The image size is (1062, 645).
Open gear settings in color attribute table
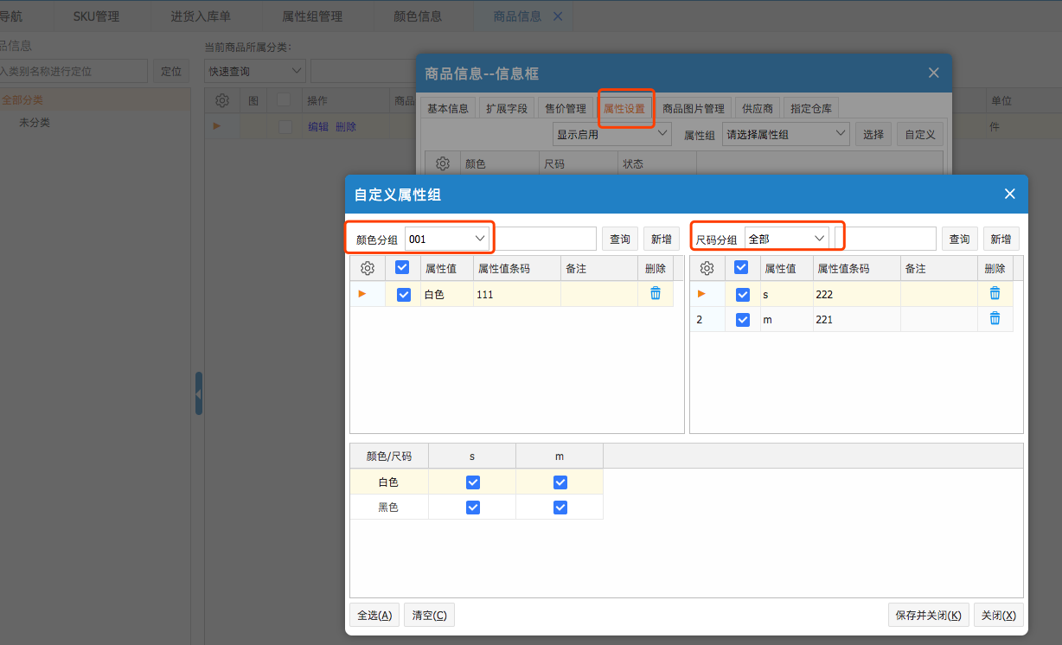(367, 268)
